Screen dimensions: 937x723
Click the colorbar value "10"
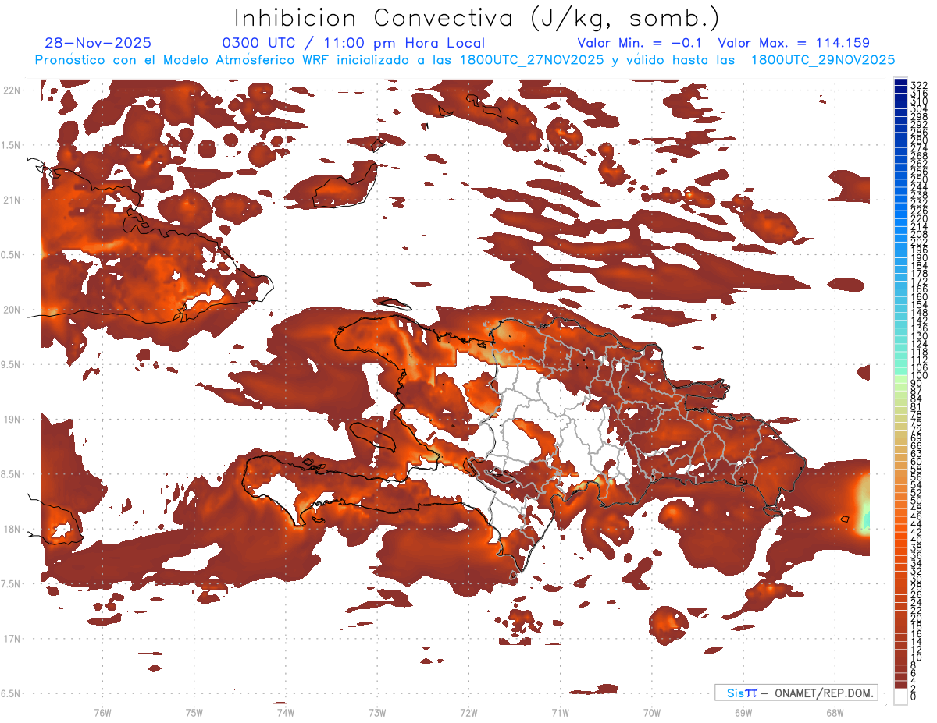[x=916, y=657]
